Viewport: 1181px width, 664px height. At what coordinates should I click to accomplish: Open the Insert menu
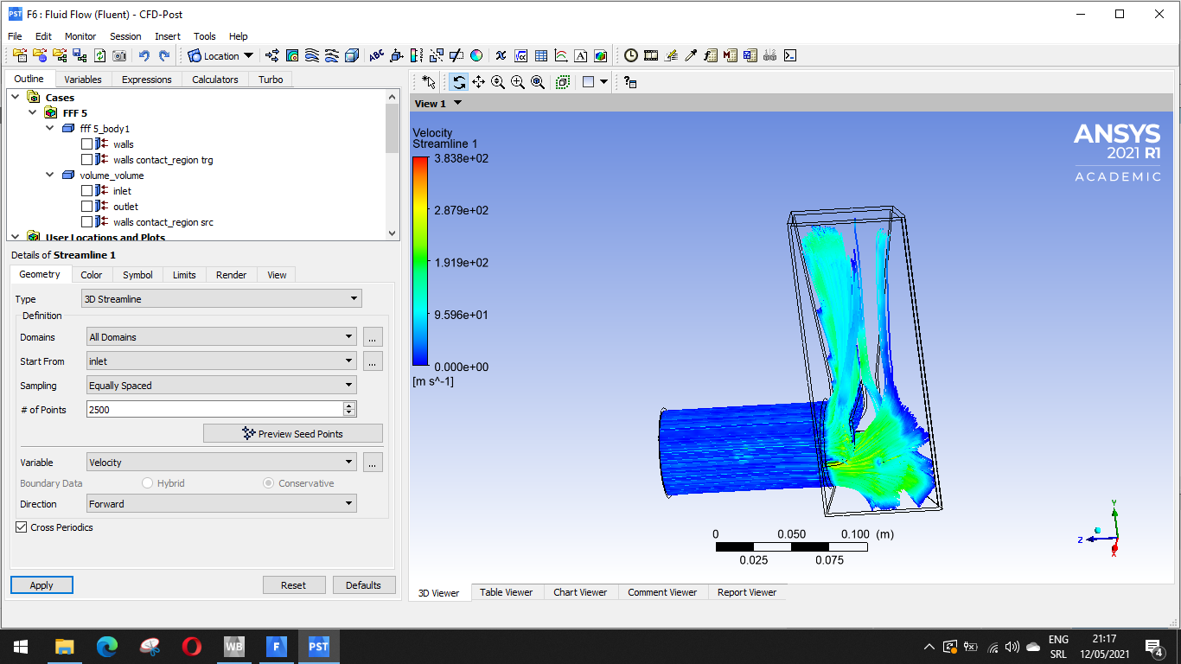tap(168, 36)
